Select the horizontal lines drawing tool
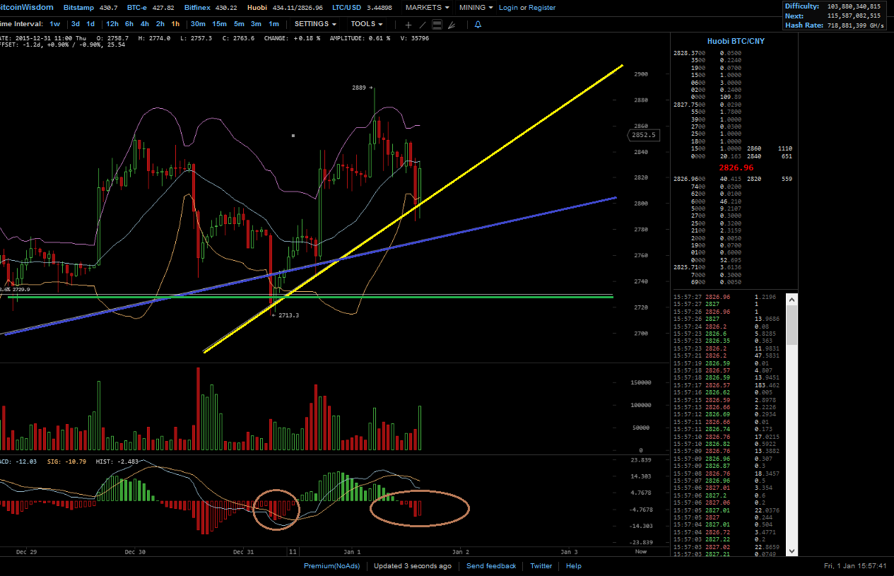Image resolution: width=894 pixels, height=576 pixels. tap(437, 25)
